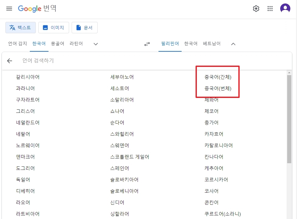Viewport: 297px width, 219px height.
Task: Select 싱할라어 from the list
Action: 119,214
